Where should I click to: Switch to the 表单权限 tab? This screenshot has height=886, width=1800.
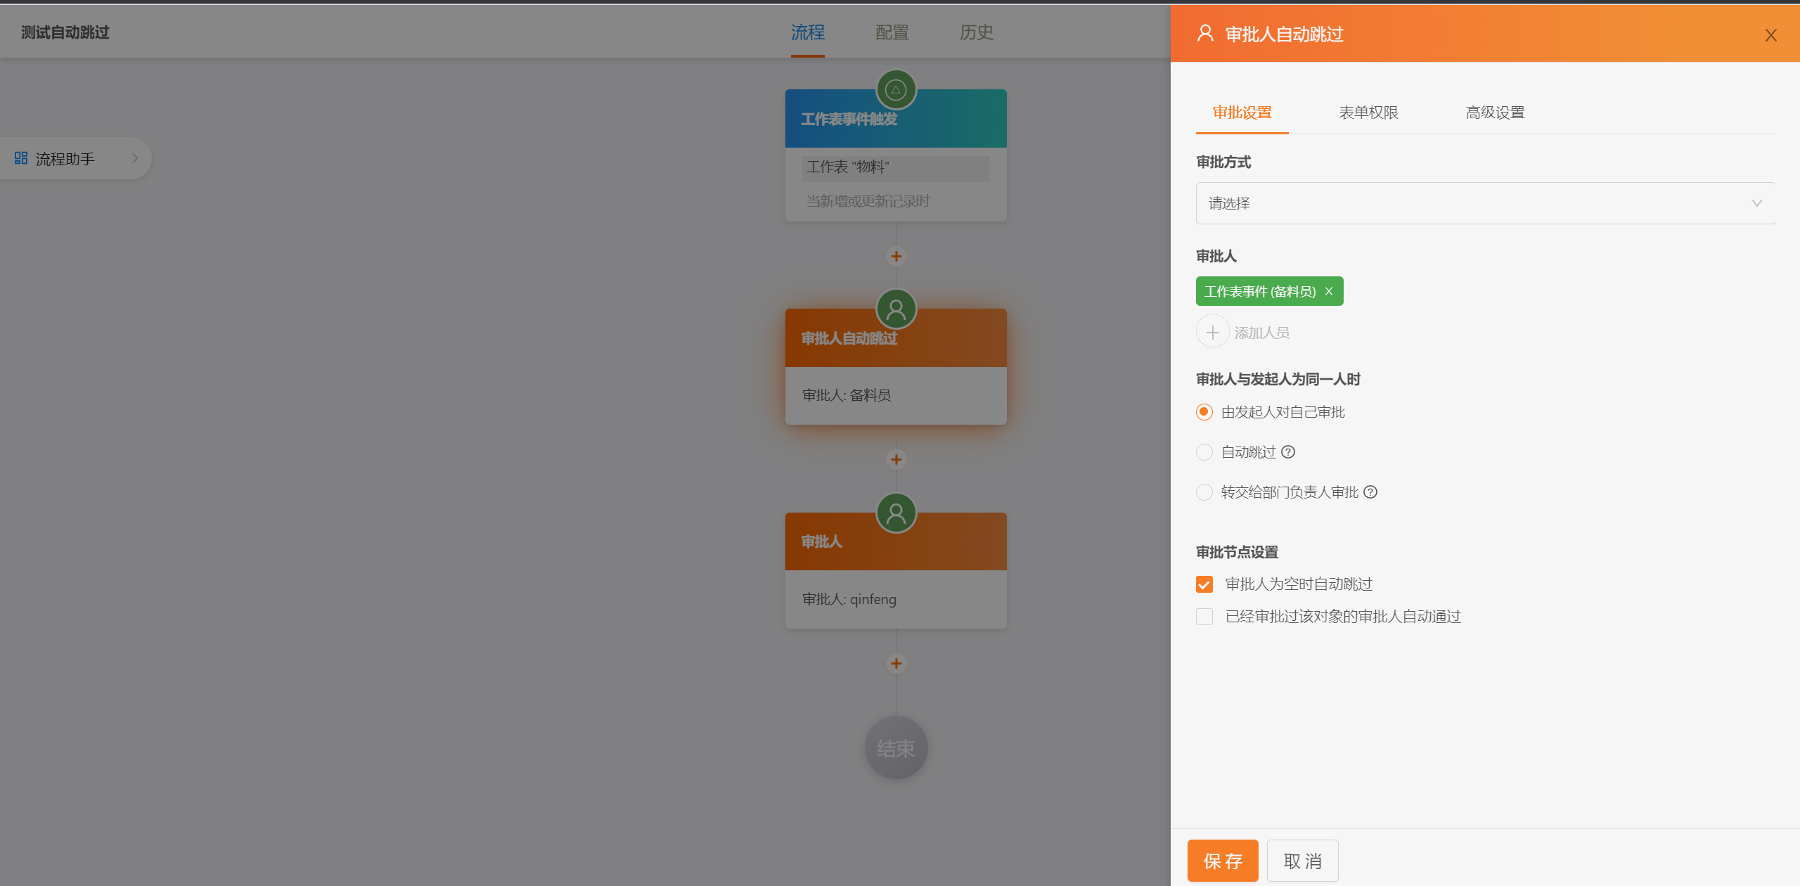[1368, 113]
